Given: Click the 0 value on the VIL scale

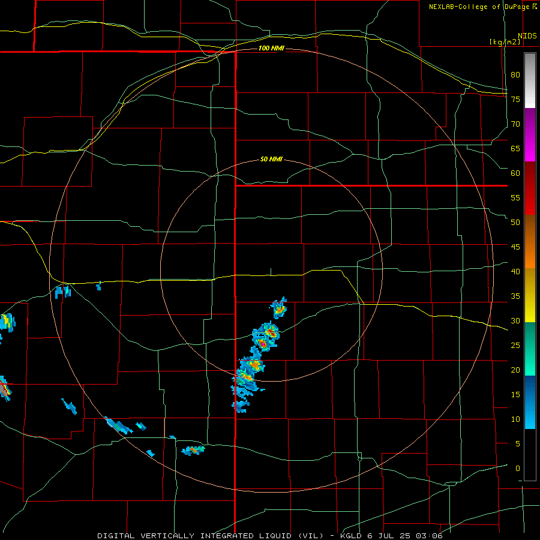Looking at the screenshot, I should coord(518,469).
